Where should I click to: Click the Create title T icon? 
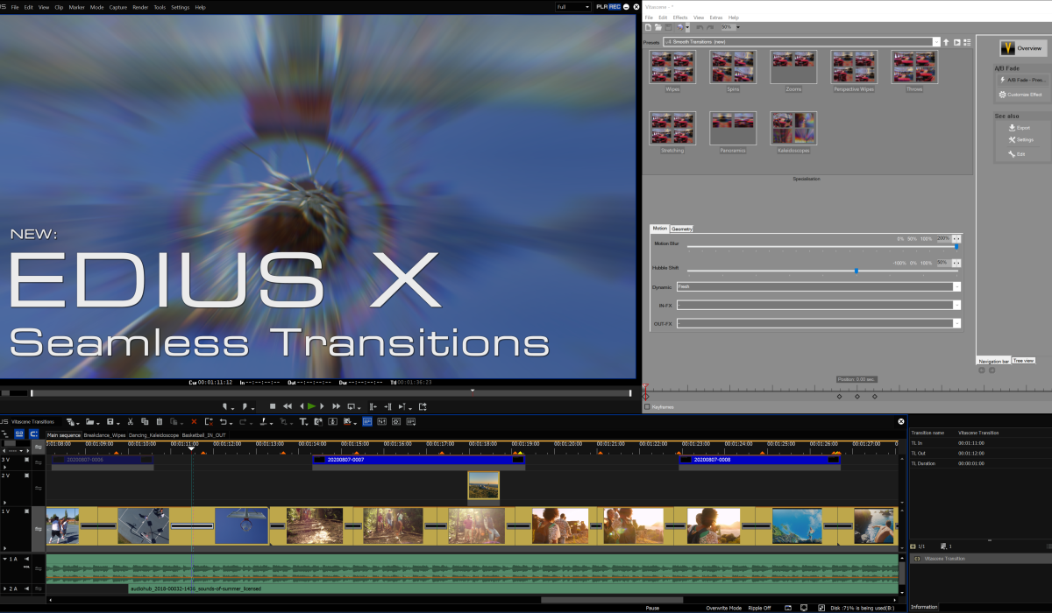pyautogui.click(x=302, y=422)
